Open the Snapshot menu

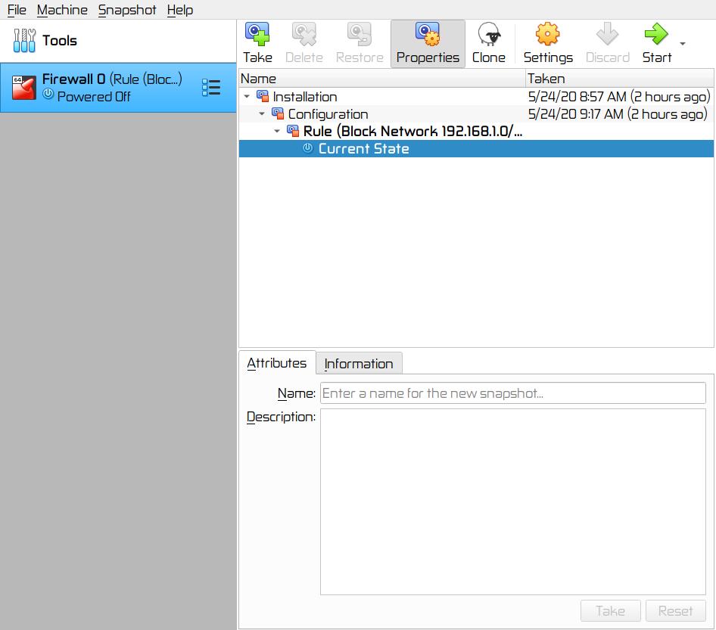pyautogui.click(x=127, y=10)
